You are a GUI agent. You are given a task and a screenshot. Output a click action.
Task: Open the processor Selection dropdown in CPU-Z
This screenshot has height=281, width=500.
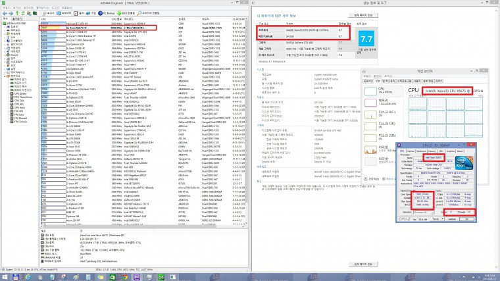424,213
